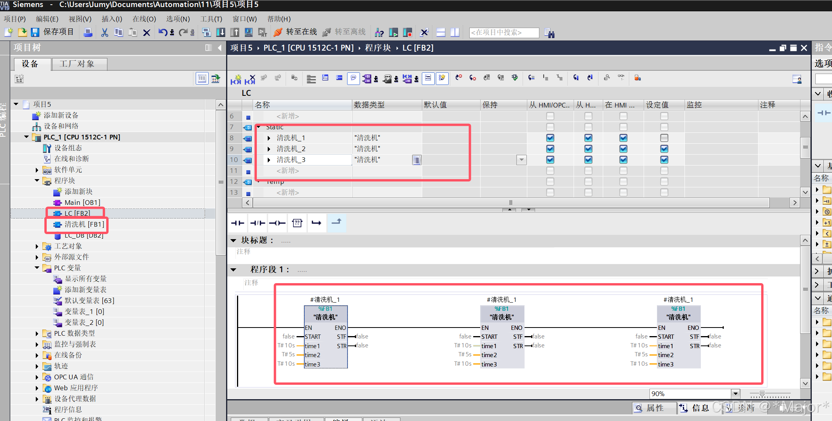Click the print icon in main toolbar
This screenshot has width=832, height=421.
88,33
